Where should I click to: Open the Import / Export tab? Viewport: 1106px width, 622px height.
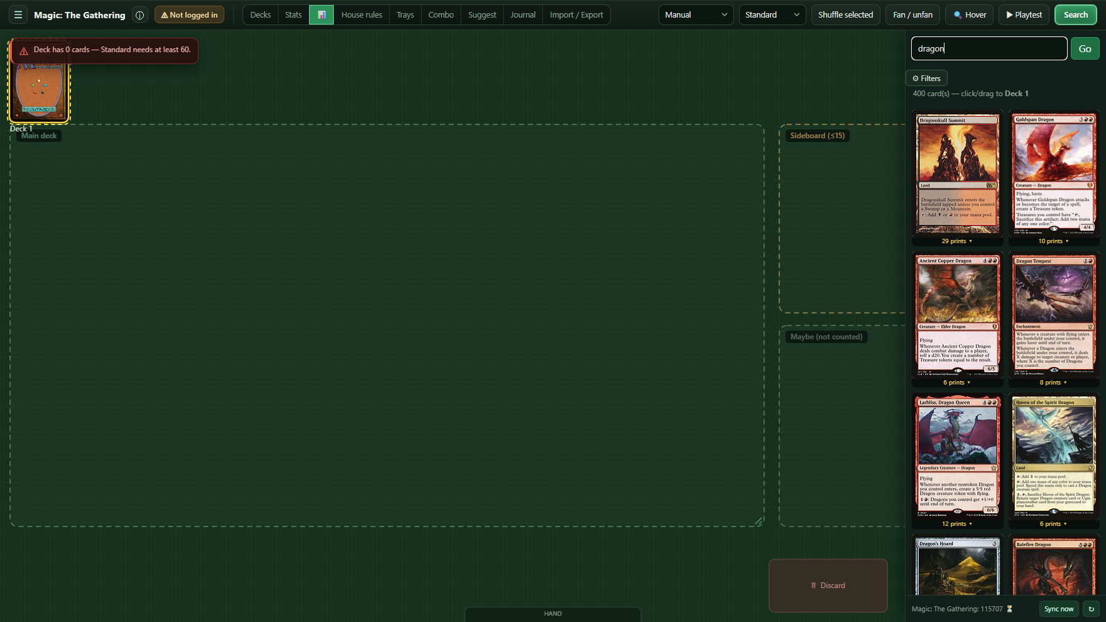[x=576, y=14]
